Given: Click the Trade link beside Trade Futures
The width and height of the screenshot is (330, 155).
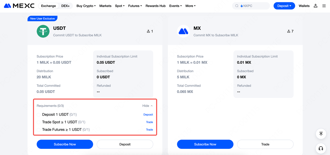Looking at the screenshot, I should coord(150,130).
